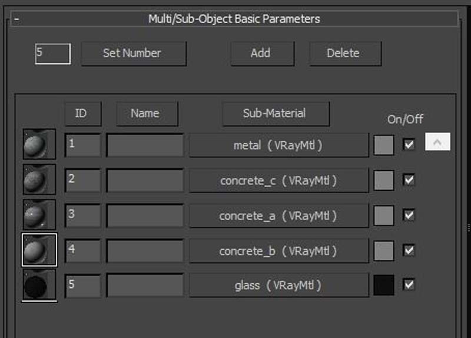Select the concrete_b preview sphere thumbnail

pos(39,250)
